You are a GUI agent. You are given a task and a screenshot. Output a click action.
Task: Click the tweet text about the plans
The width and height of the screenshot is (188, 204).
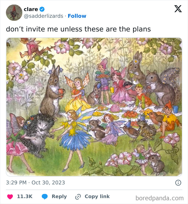pos(78,29)
